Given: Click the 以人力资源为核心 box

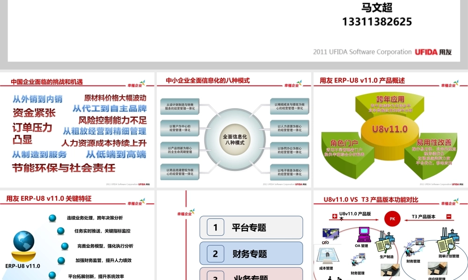Looking at the screenshot, I should coord(290,128).
